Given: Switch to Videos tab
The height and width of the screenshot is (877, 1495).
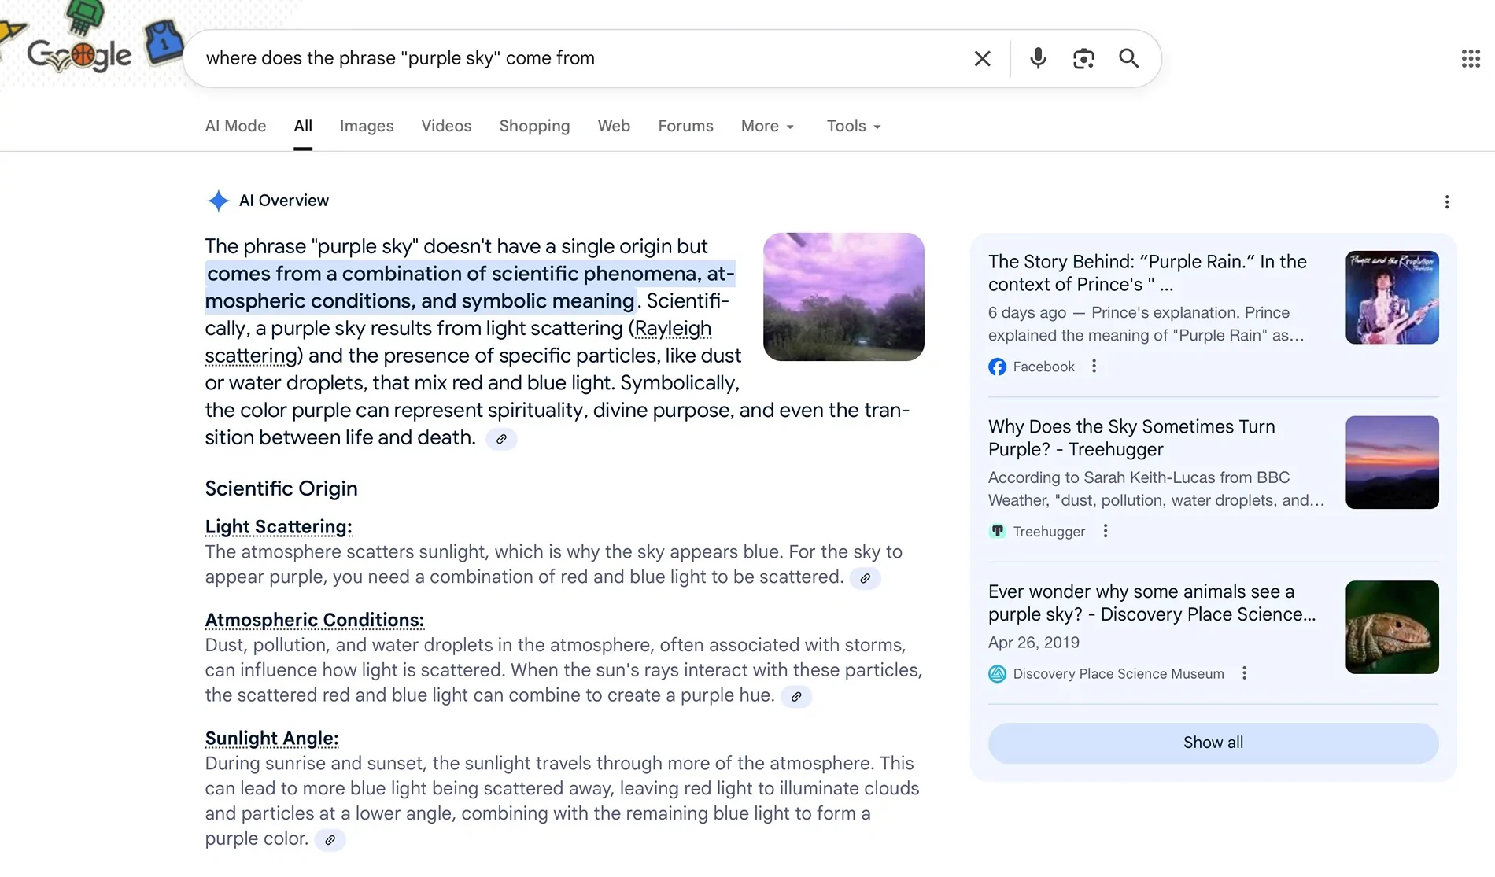Looking at the screenshot, I should tap(446, 126).
